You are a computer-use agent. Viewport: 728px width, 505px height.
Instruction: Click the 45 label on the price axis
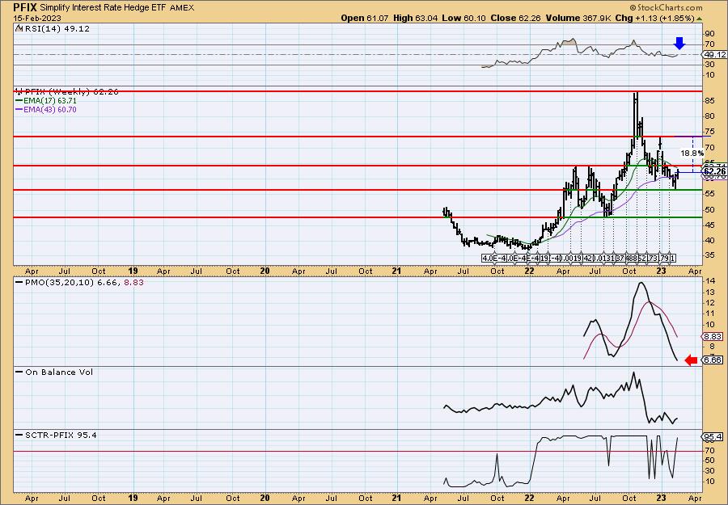(x=709, y=225)
